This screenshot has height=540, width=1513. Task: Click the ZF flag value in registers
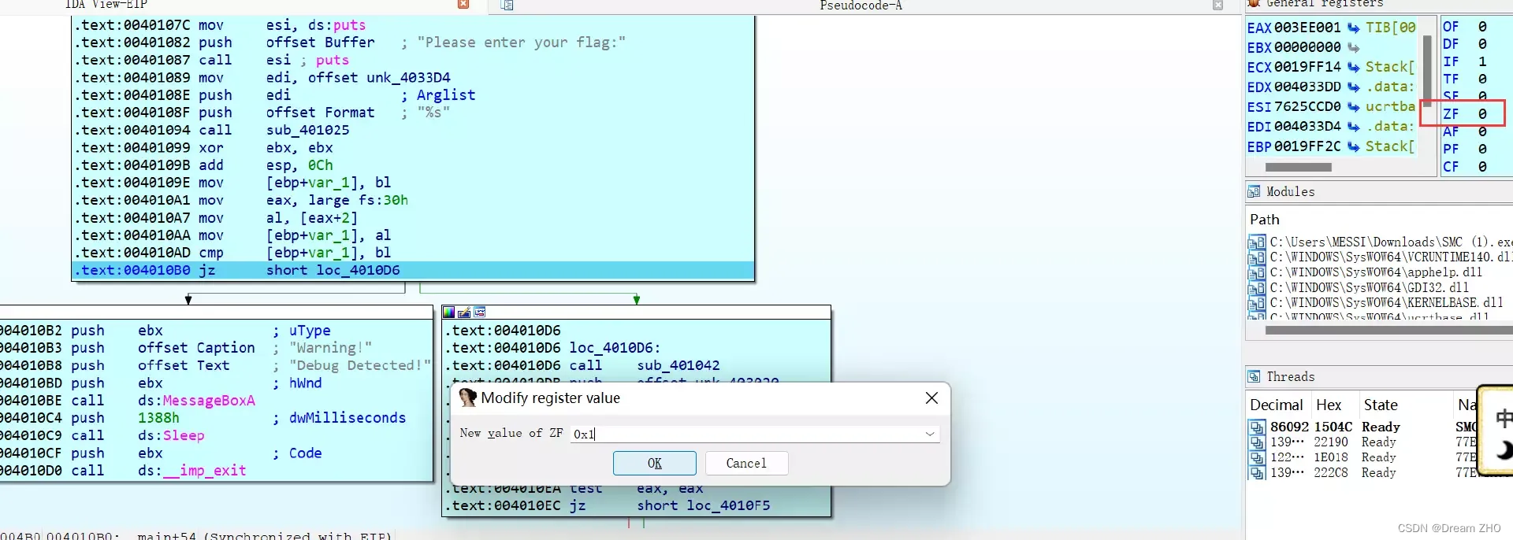[1482, 113]
